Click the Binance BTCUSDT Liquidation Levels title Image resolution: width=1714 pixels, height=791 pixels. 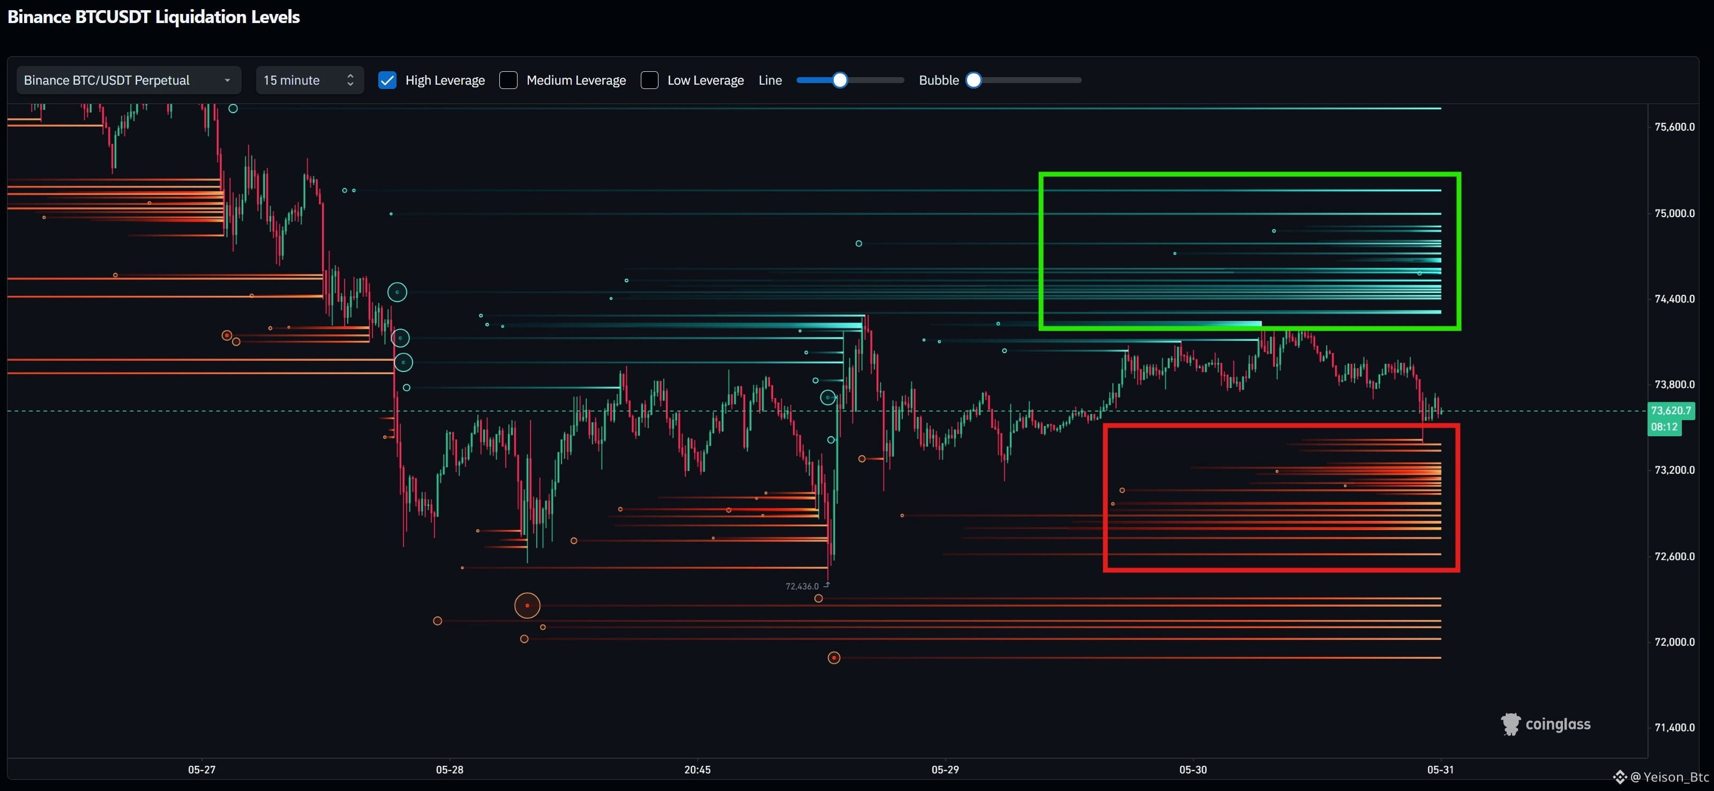(x=154, y=17)
